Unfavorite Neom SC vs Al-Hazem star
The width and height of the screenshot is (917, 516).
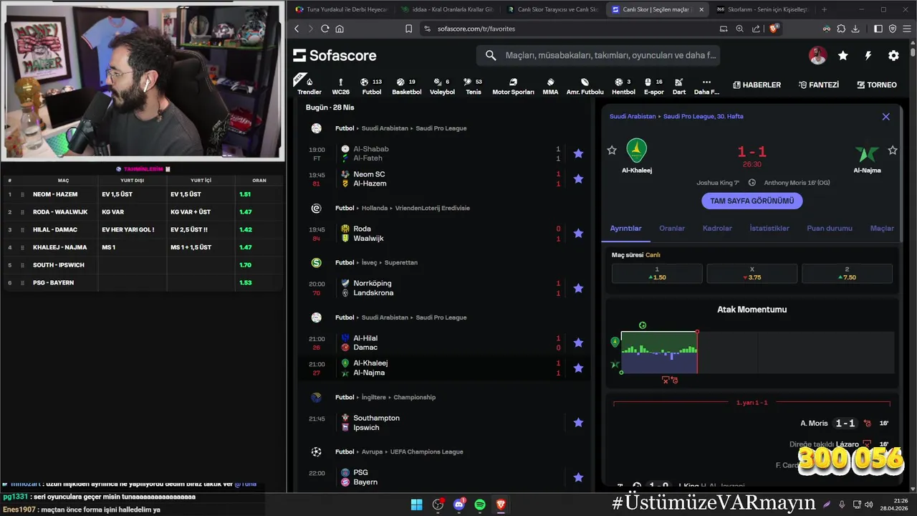[578, 179]
